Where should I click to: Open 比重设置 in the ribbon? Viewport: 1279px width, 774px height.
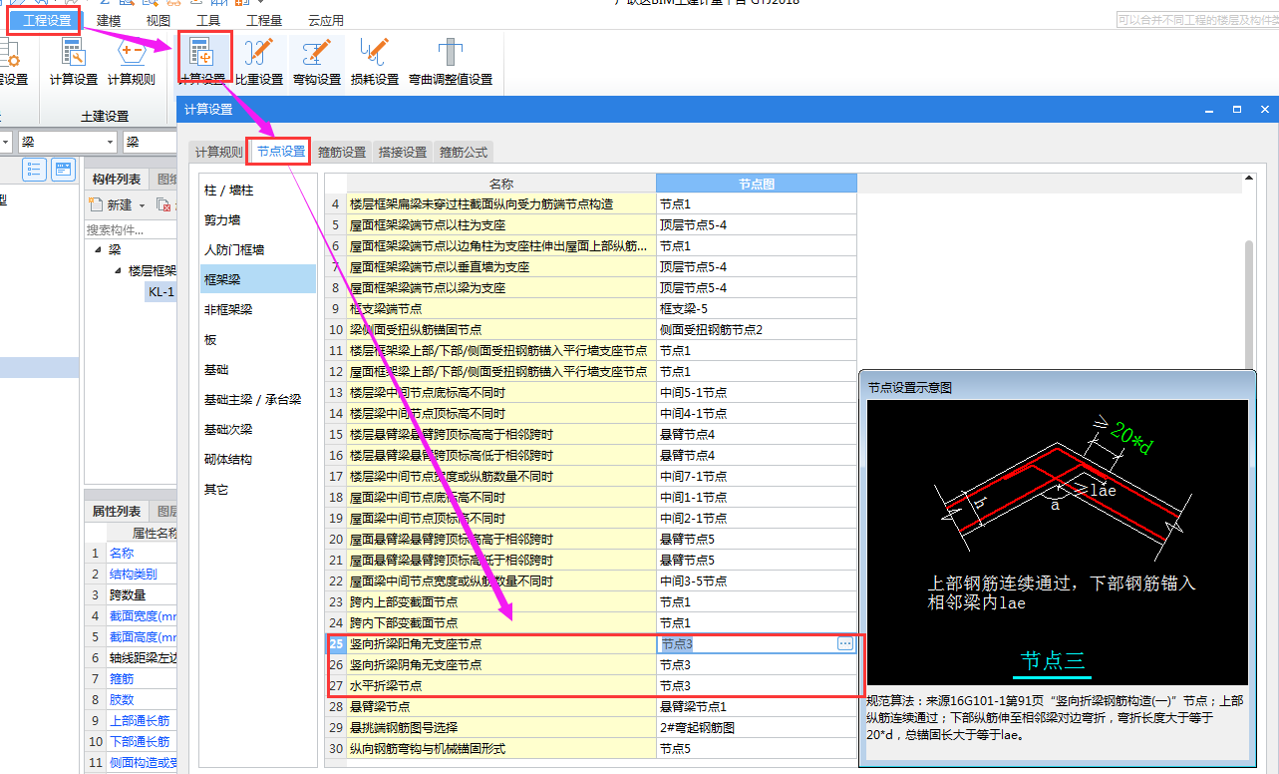(259, 62)
